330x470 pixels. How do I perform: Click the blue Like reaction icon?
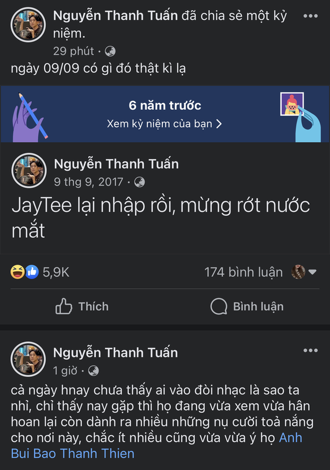(32, 272)
